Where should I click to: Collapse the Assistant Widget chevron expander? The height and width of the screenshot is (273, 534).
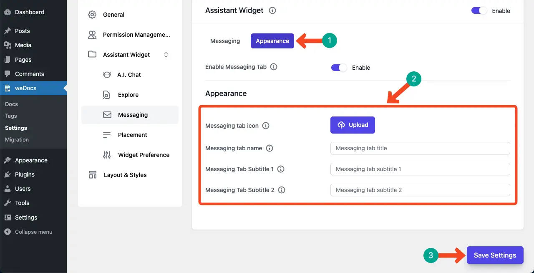pos(166,55)
